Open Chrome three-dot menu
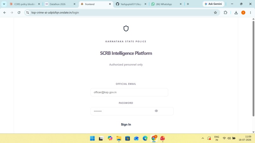255x143 pixels. click(x=251, y=13)
